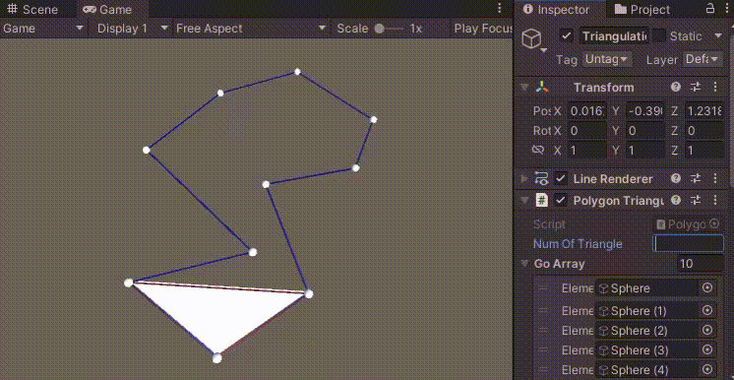
Task: Click the Position Z field
Action: click(703, 111)
